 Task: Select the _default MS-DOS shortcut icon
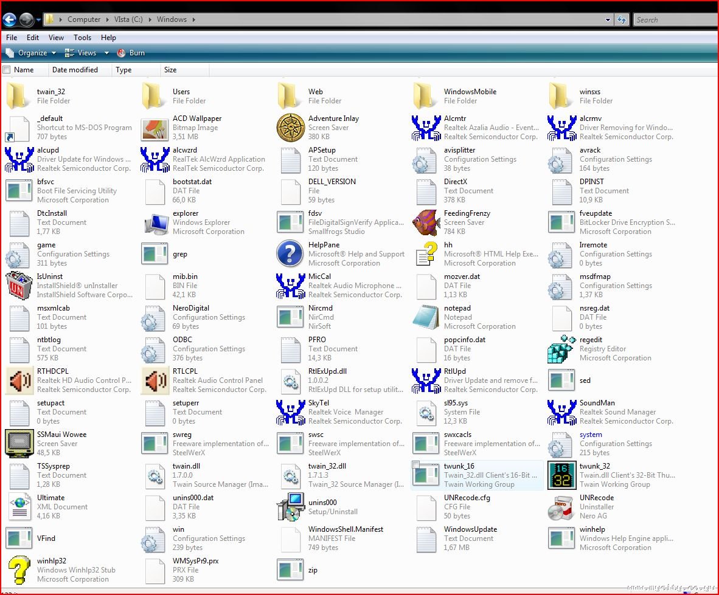click(x=19, y=128)
